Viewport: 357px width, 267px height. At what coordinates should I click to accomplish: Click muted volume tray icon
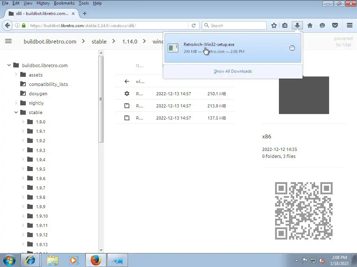click(322, 261)
